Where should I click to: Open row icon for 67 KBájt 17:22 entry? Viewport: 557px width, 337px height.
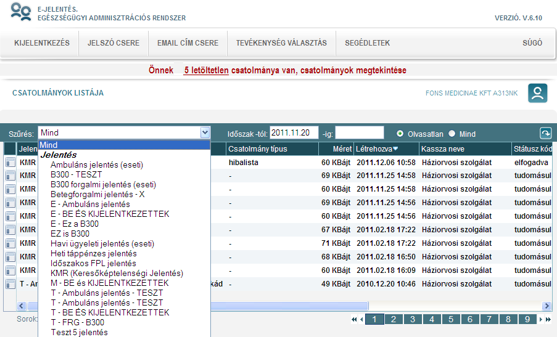click(10, 230)
